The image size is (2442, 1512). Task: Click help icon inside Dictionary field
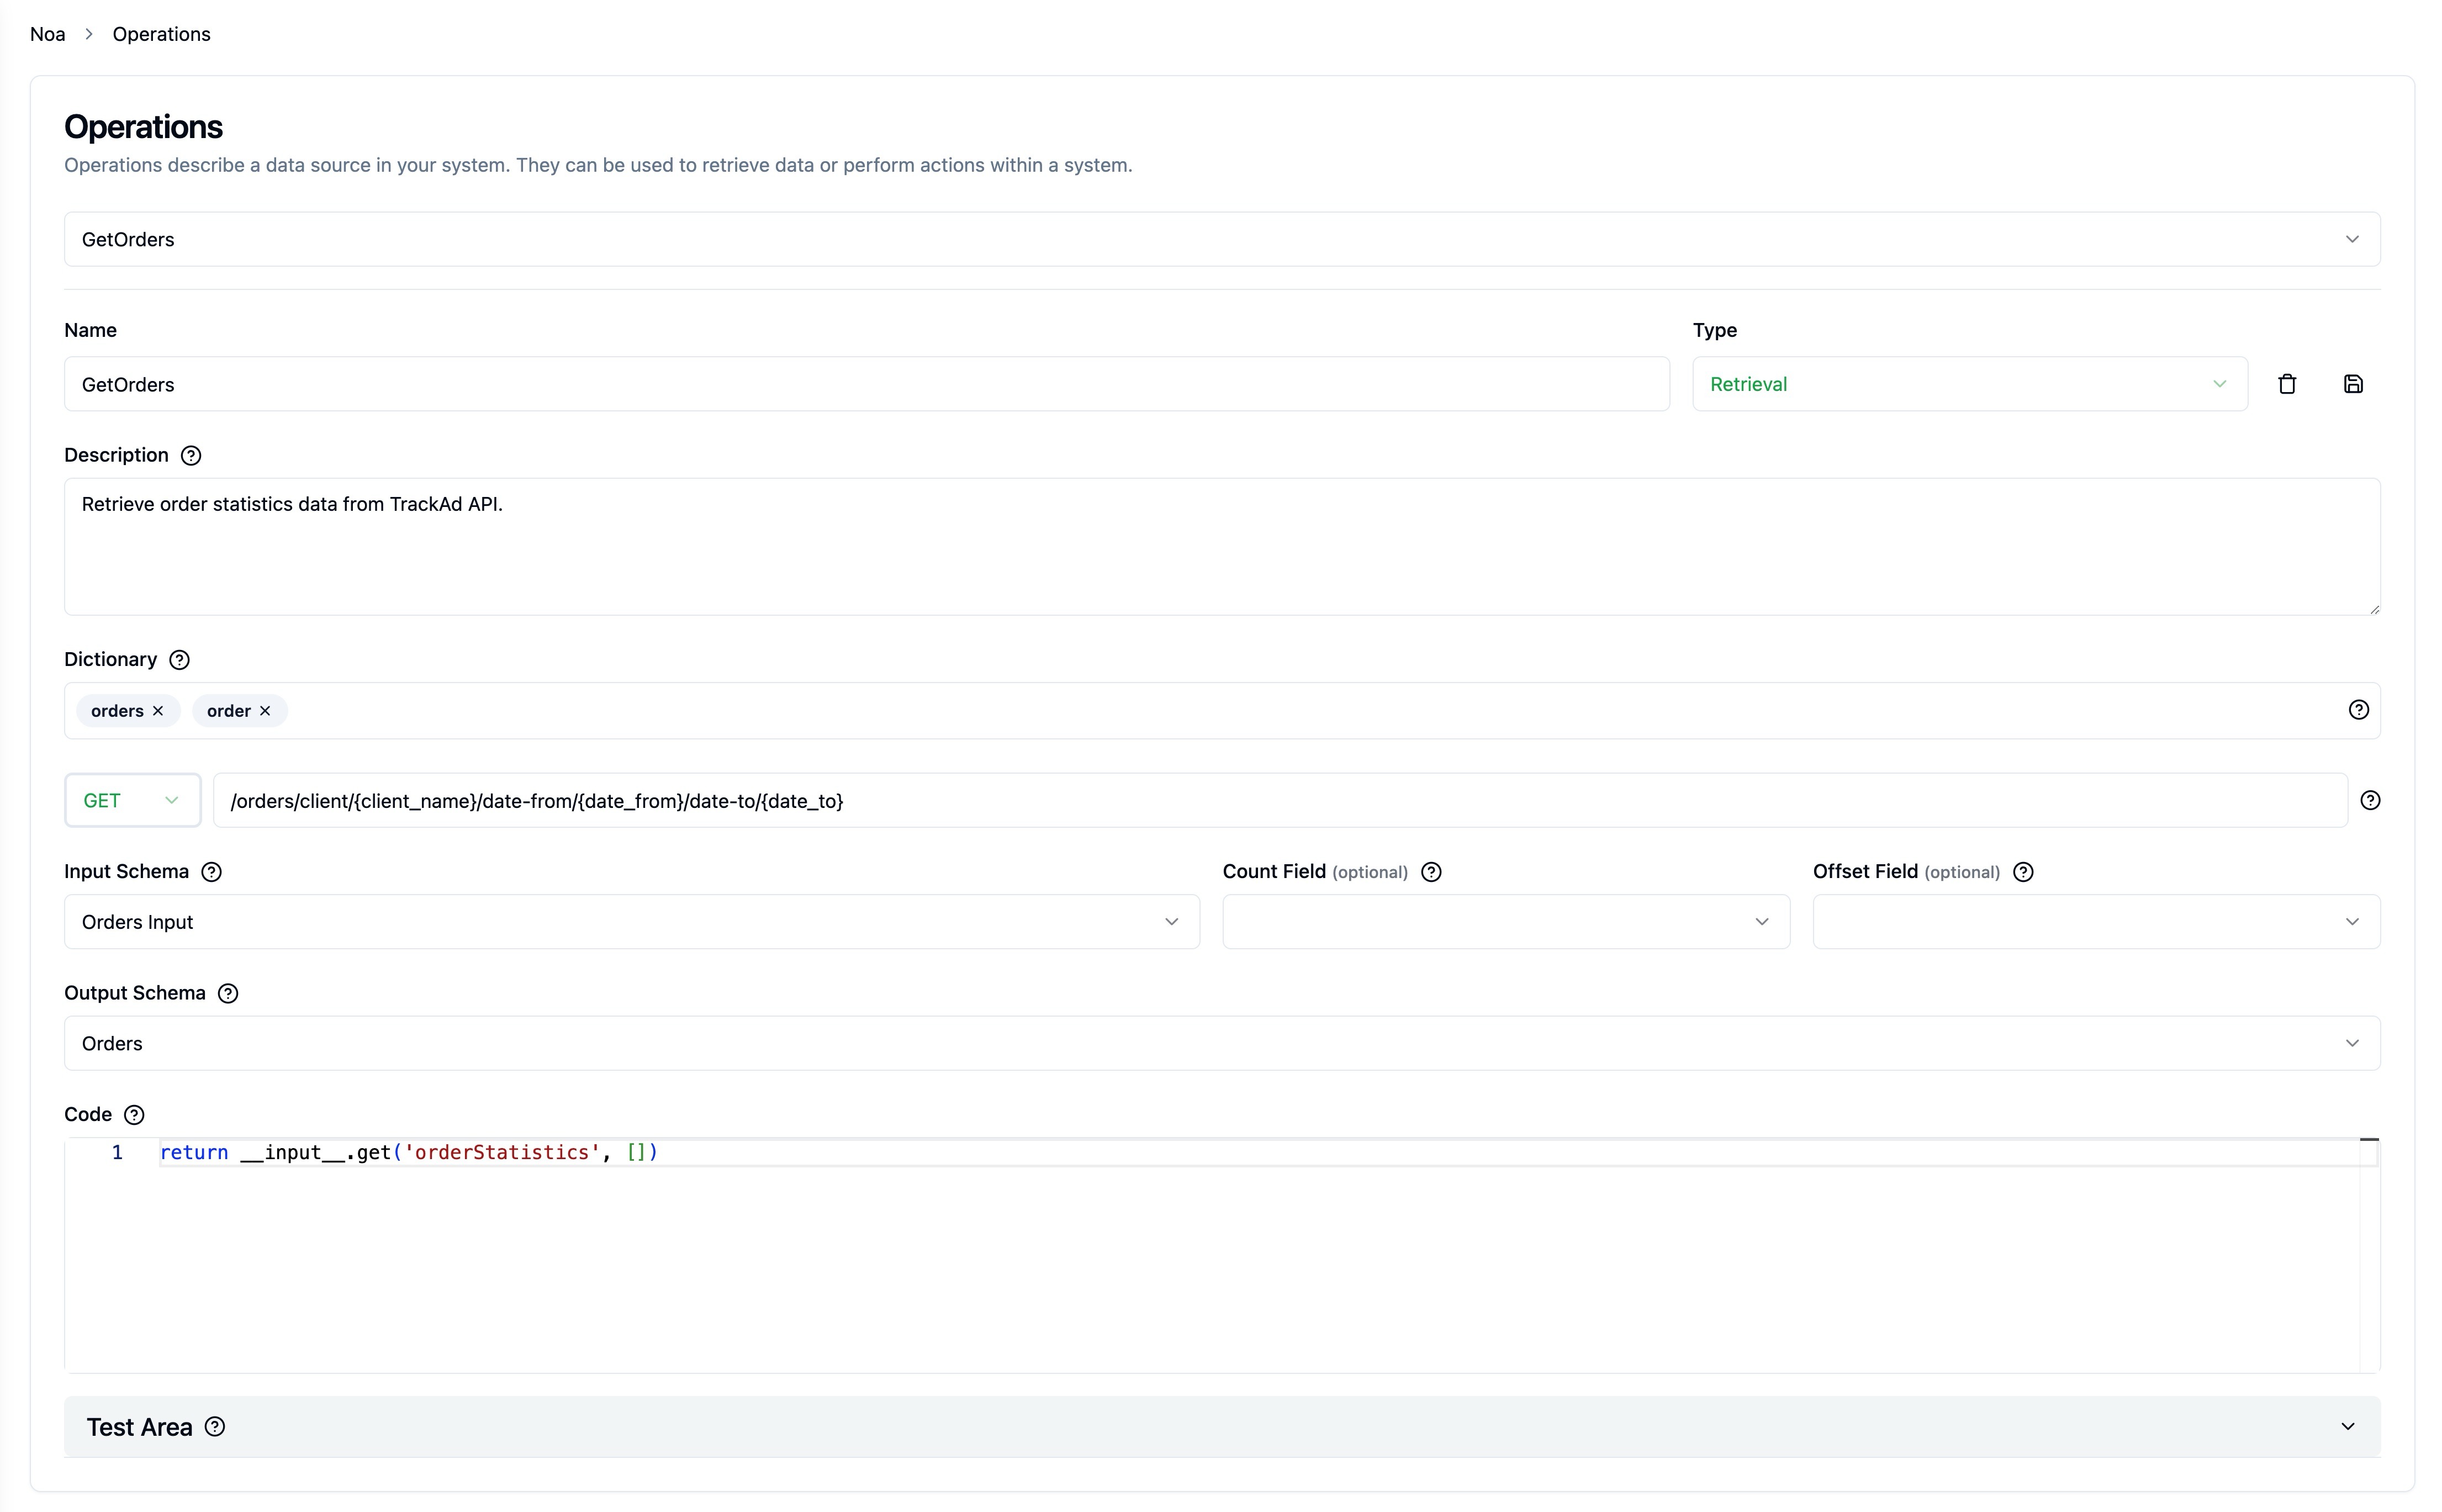point(2358,710)
